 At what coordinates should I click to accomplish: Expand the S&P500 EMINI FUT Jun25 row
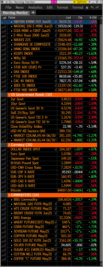(x=12, y=22)
